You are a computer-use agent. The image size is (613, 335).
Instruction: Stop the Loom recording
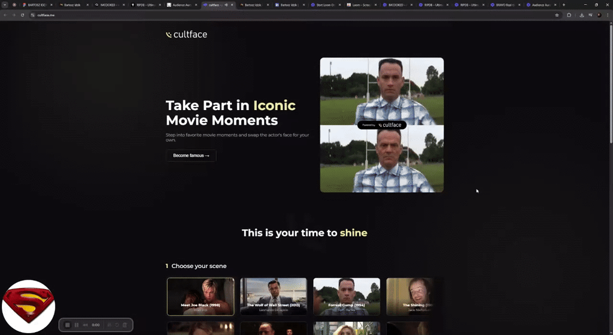point(68,325)
